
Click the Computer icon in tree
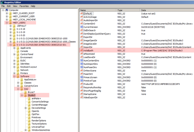[7, 10]
